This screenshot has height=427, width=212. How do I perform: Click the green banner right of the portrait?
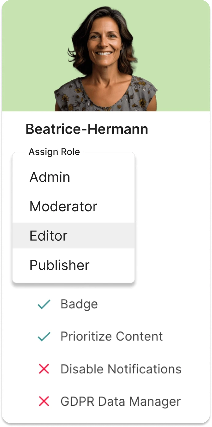point(185,55)
